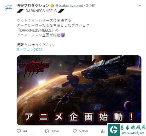
Task: Like the tweet with the heart icon
Action: (75, 131)
